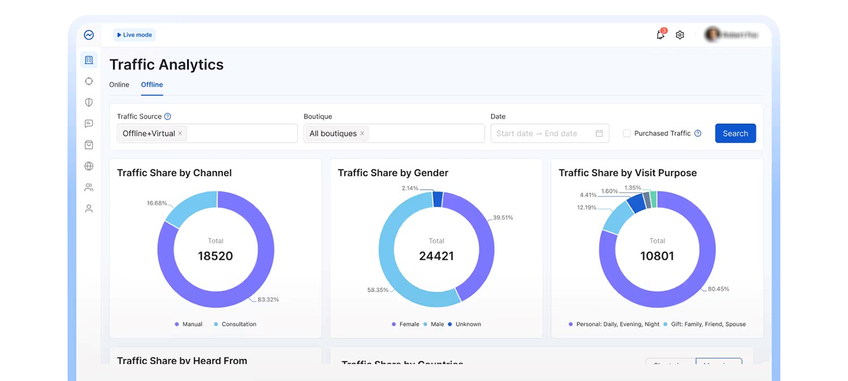The image size is (848, 381).
Task: Toggle the Male legend item
Action: tap(434, 324)
